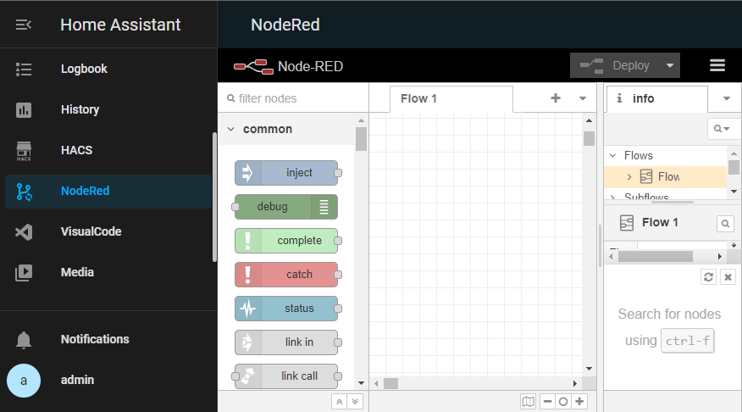
Task: Toggle the navigator map view icon
Action: click(528, 402)
